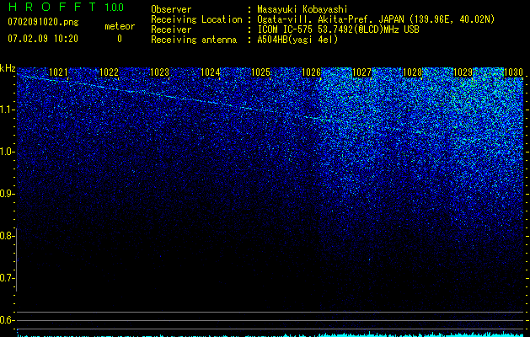Click the 0.9 frequency axis label
The height and width of the screenshot is (337, 530).
coord(7,194)
